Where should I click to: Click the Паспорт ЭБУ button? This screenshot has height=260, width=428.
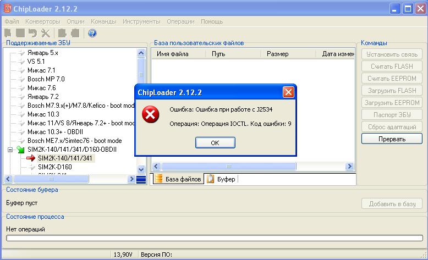392,114
